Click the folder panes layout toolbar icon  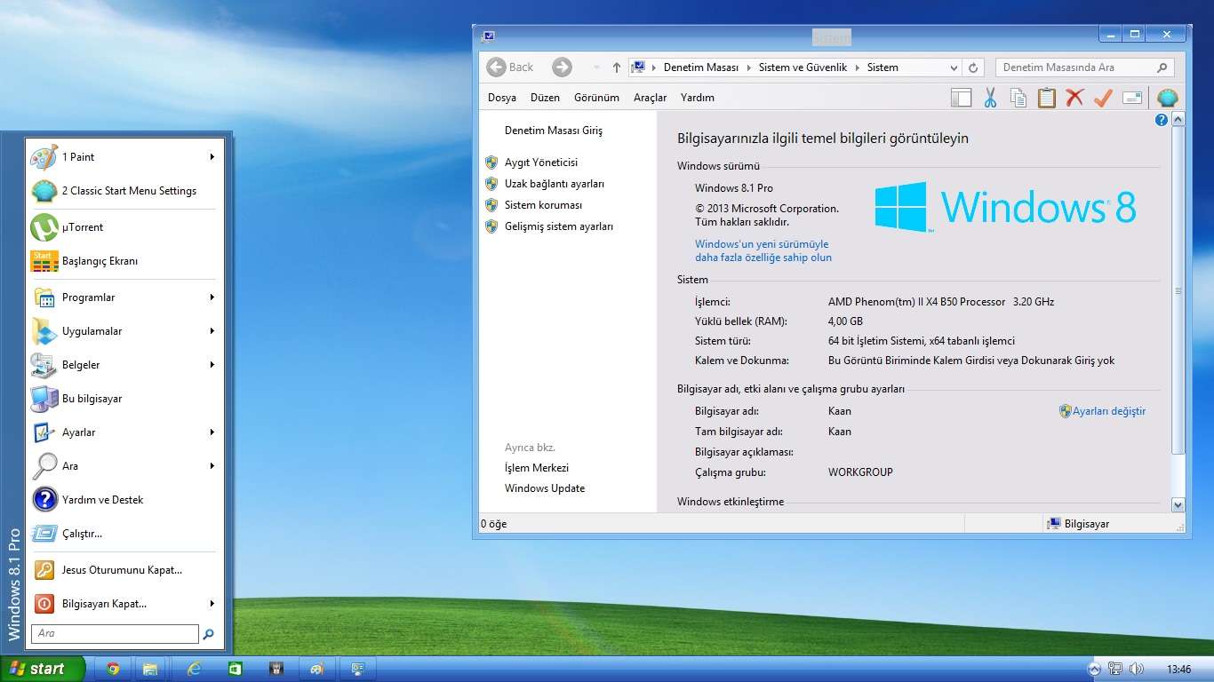961,97
